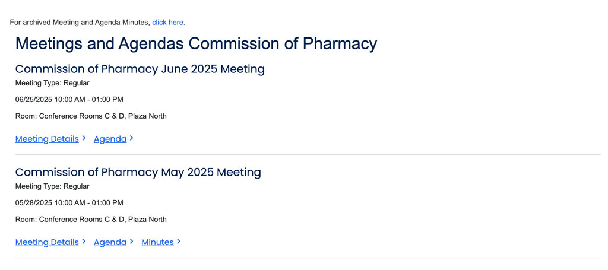The image size is (608, 270).
Task: Open archived minutes via "click here" link
Action: pos(167,23)
